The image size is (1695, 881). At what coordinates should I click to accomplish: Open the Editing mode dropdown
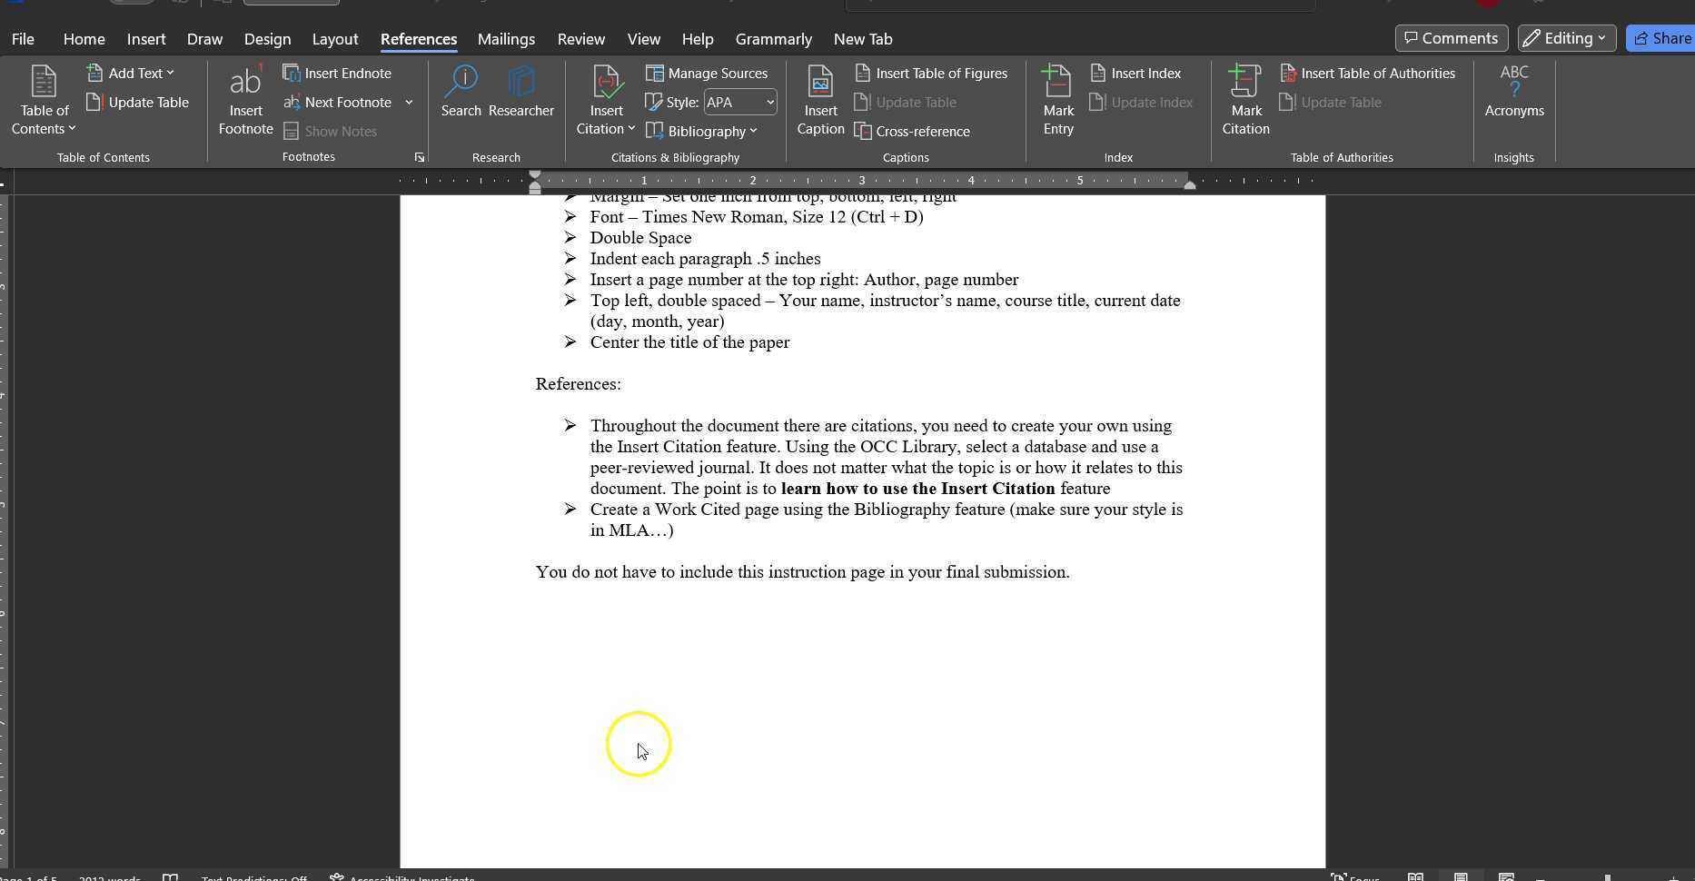(x=1565, y=38)
